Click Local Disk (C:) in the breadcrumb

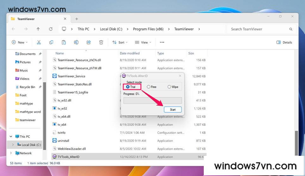coord(111,29)
